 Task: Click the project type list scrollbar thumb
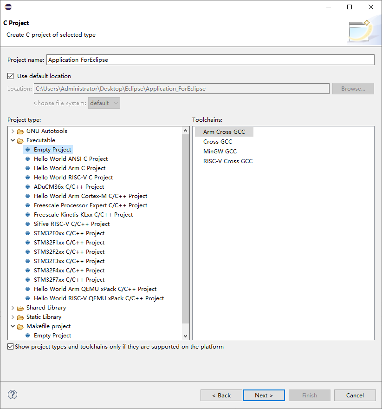coord(186,229)
